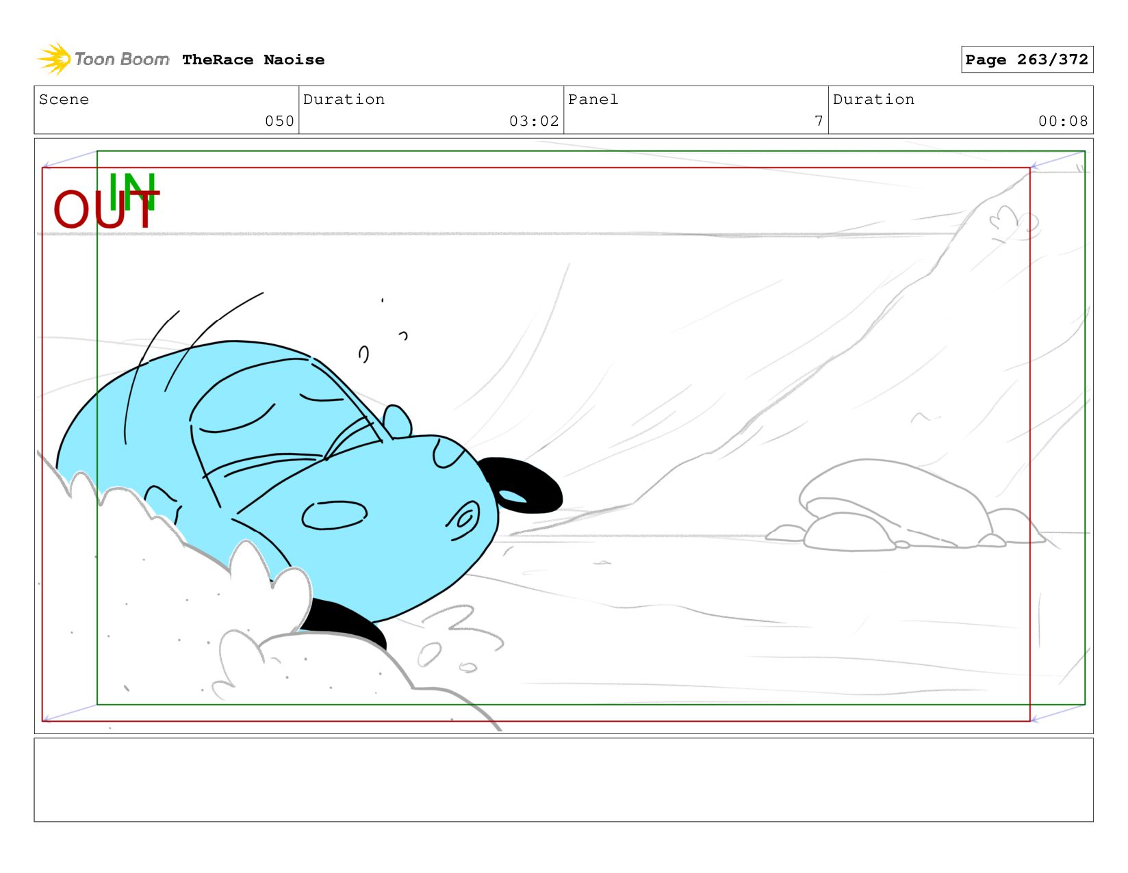Click the 'Page 263/372' box

point(1027,60)
